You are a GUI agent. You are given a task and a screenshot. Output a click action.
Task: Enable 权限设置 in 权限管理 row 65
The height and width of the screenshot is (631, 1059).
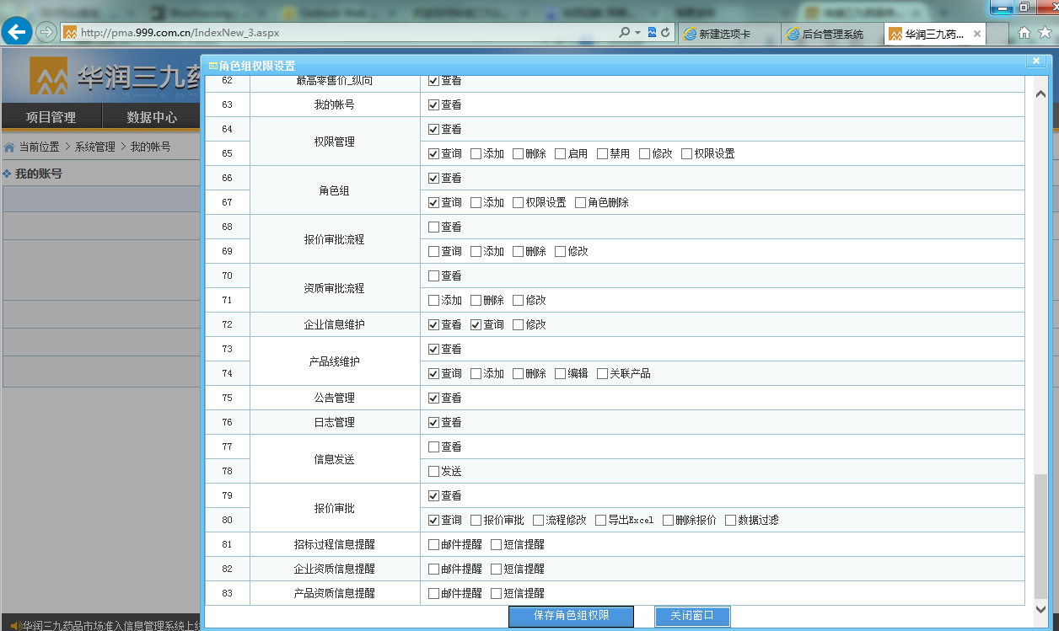686,153
